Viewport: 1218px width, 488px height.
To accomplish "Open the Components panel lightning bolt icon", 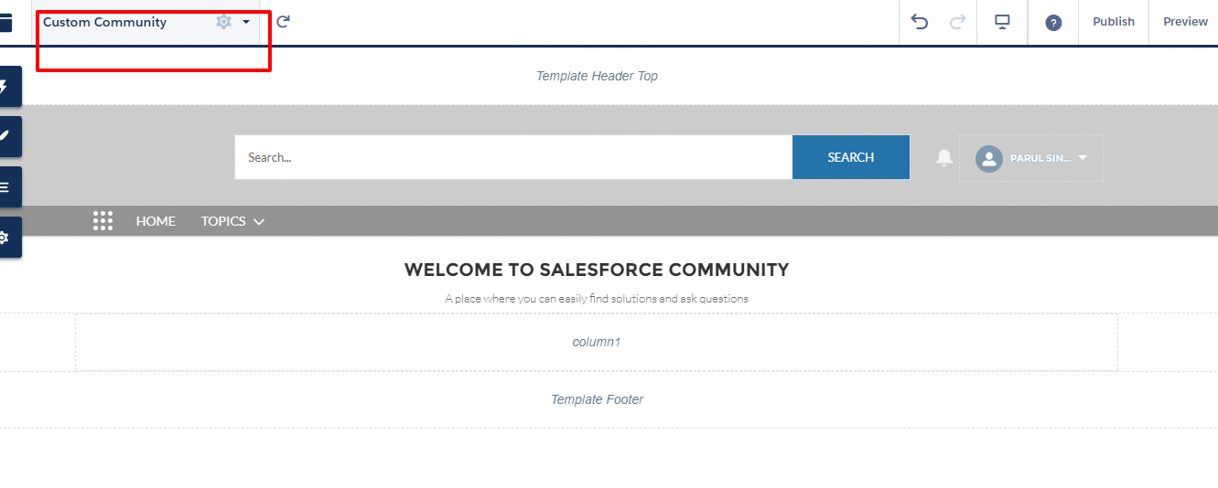I will coord(5,87).
